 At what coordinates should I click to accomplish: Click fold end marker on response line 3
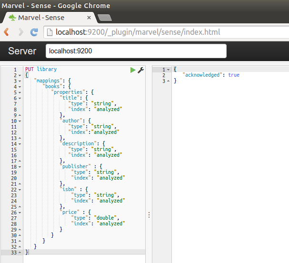pos(168,81)
